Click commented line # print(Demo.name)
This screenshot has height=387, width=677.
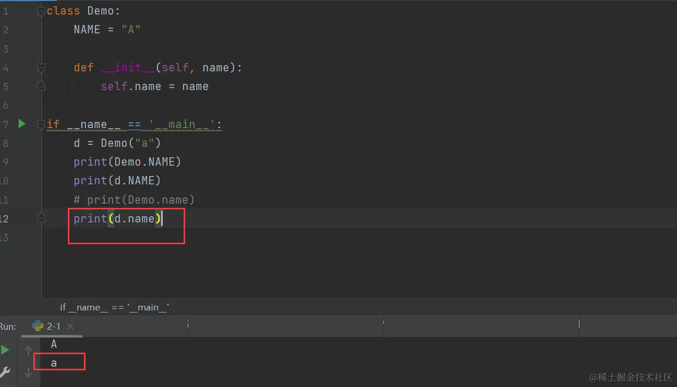pyautogui.click(x=134, y=200)
